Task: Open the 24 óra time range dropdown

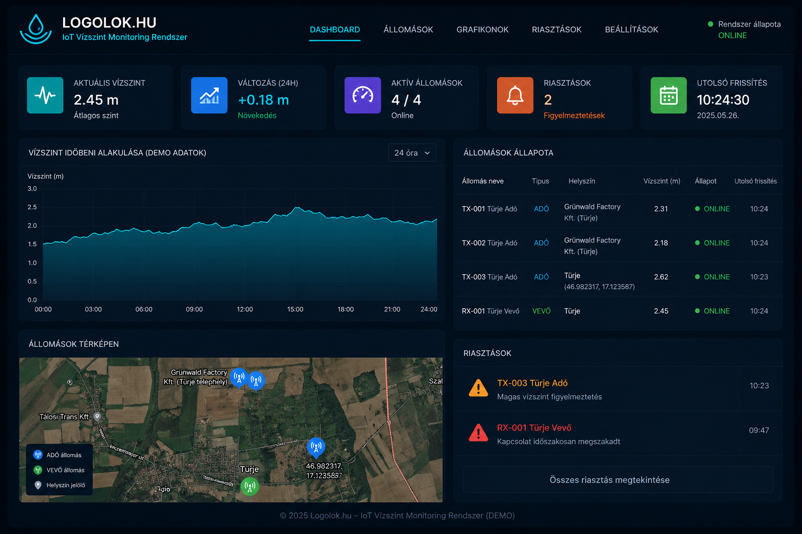Action: point(412,153)
